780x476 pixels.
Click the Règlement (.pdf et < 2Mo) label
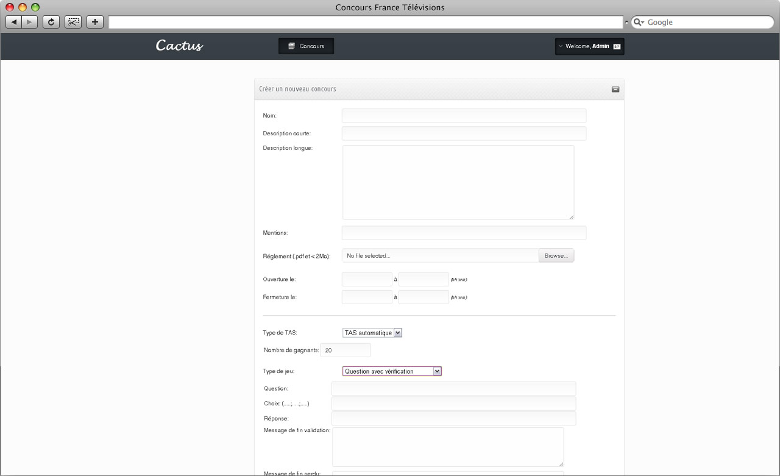pos(296,257)
